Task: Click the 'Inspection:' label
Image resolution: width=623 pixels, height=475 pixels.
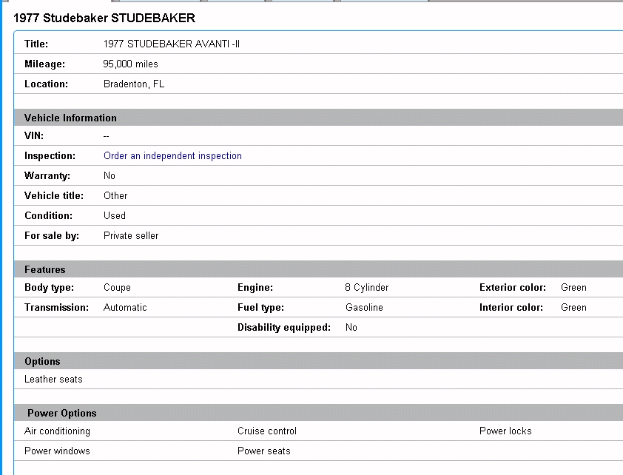Action: coord(50,155)
